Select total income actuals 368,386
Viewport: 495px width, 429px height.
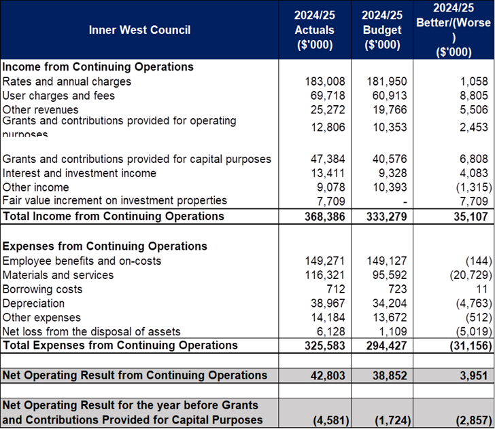[325, 217]
